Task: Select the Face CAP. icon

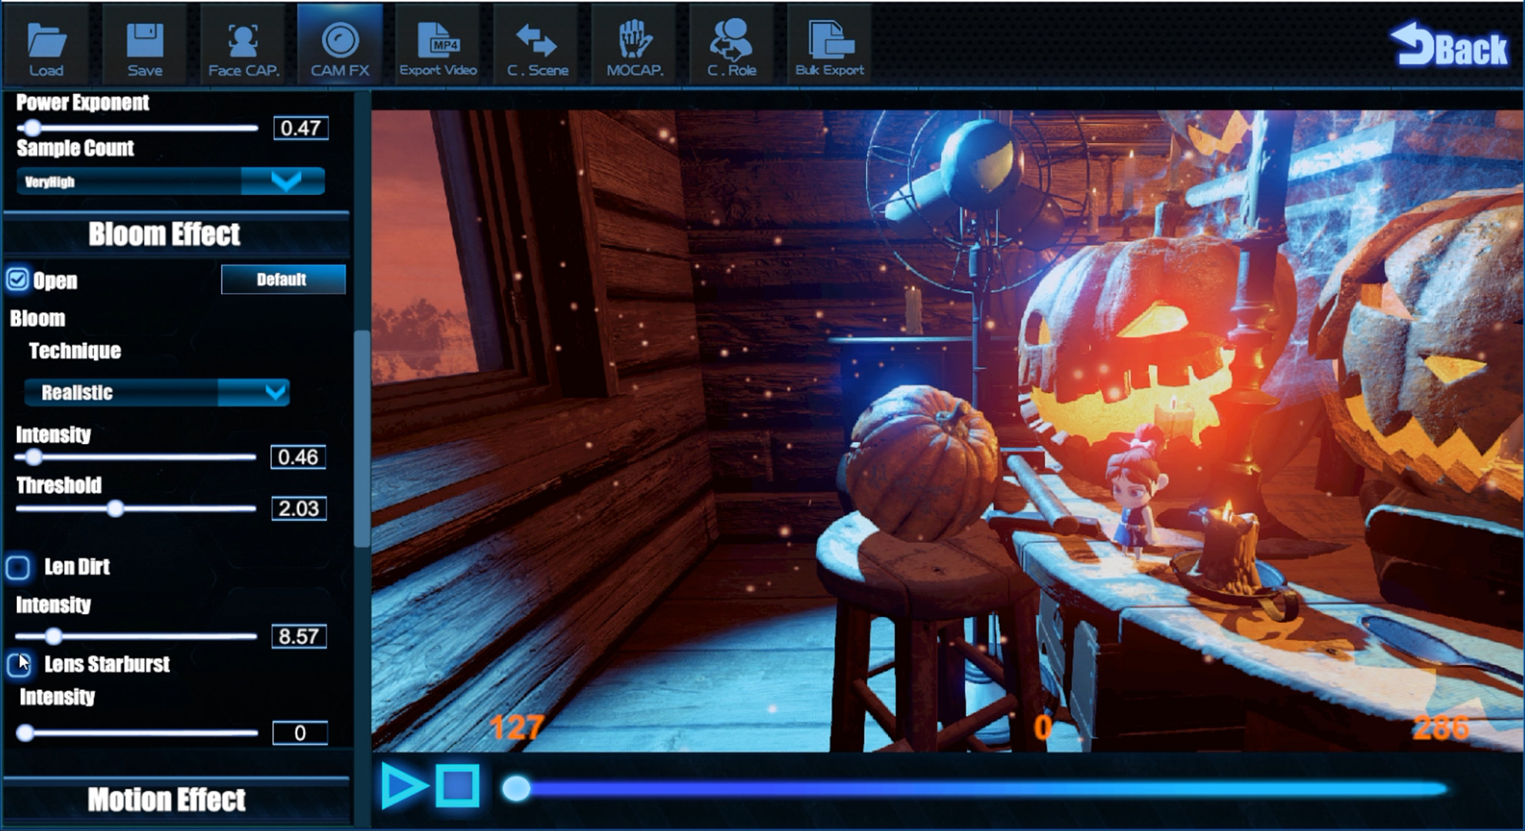Action: point(242,42)
